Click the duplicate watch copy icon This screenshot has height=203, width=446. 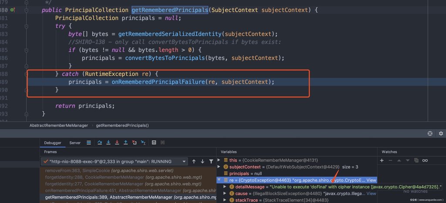click(416, 160)
